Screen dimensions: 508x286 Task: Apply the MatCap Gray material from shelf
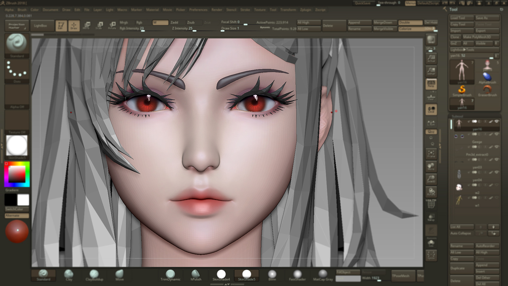coord(323,275)
